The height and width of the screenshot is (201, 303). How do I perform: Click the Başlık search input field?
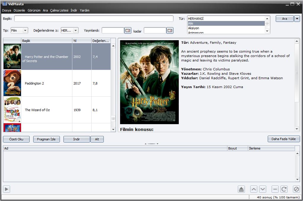click(94, 19)
